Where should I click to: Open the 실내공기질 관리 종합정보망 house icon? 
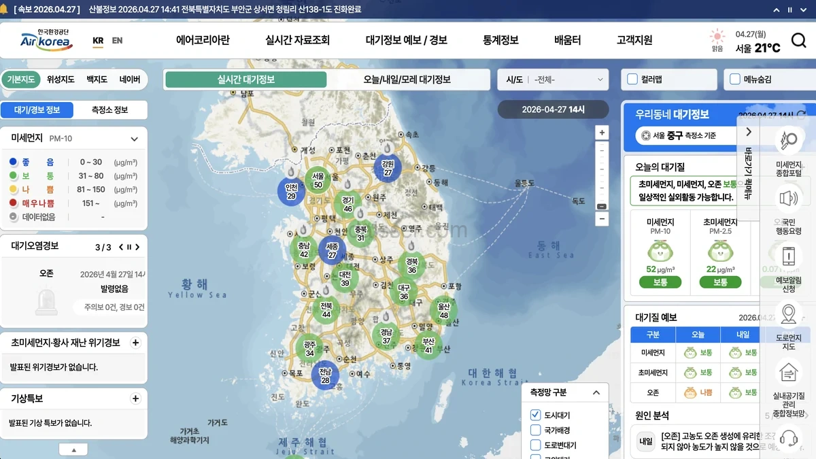click(789, 372)
